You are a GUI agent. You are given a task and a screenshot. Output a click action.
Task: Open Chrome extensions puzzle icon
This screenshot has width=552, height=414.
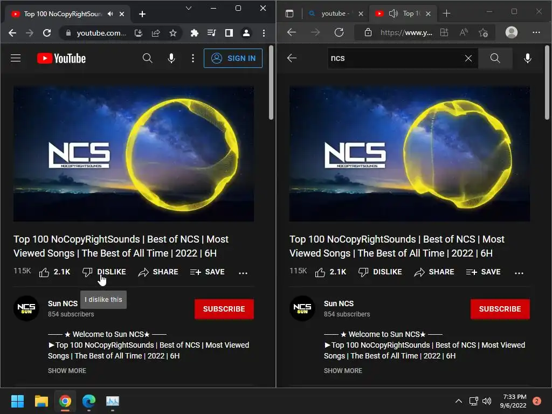[x=194, y=33]
